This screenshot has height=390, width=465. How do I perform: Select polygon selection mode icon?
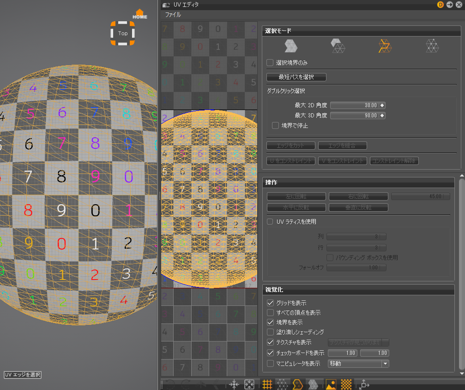pyautogui.click(x=290, y=46)
